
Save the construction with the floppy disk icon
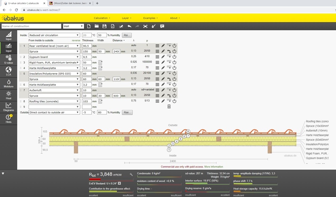pos(105,26)
